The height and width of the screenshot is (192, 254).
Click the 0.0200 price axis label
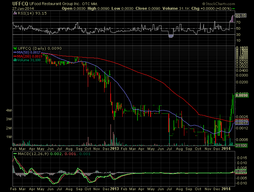pyautogui.click(x=242, y=82)
